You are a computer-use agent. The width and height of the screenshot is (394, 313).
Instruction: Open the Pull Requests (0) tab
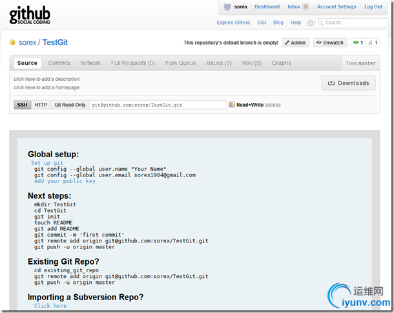[x=133, y=63]
